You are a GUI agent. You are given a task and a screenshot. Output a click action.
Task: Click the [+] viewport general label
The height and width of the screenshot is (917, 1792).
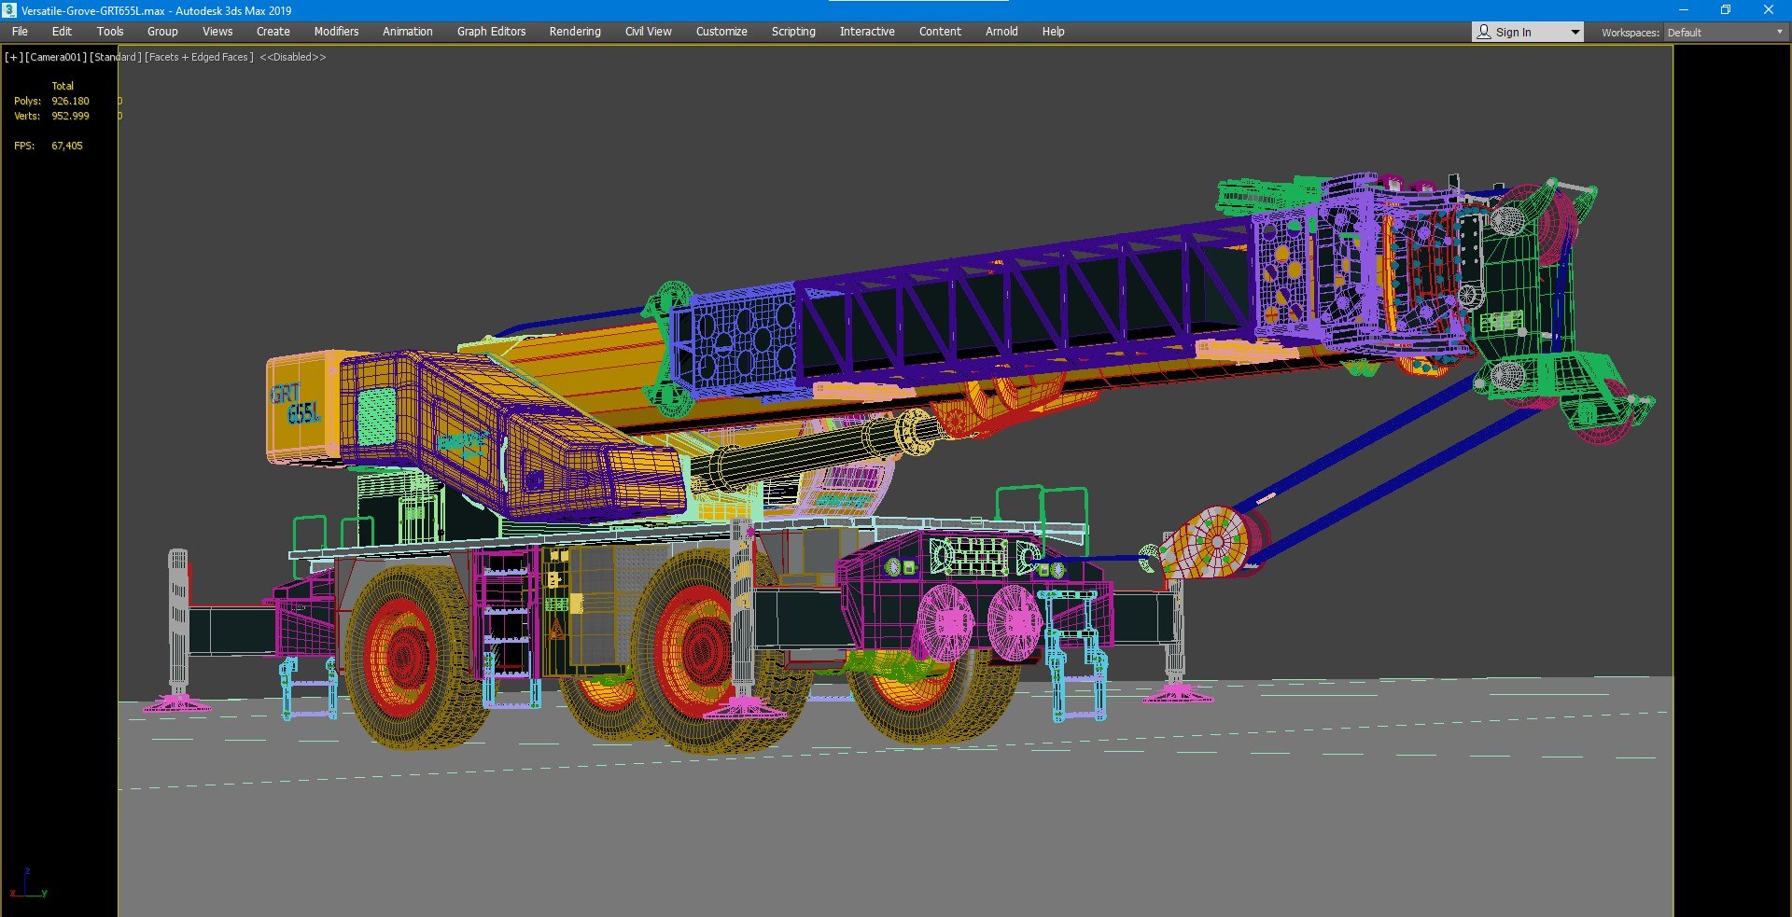13,57
